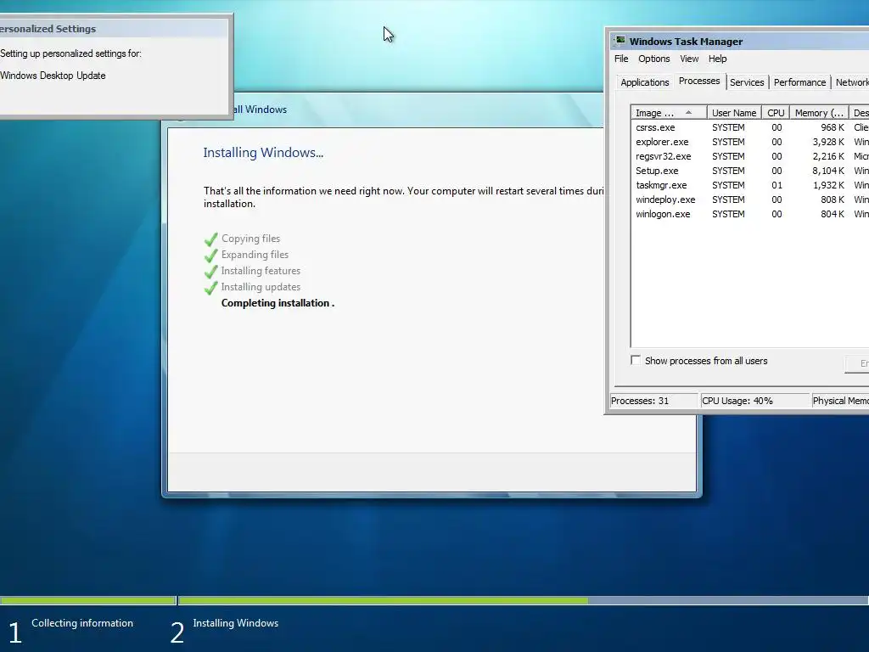This screenshot has height=652, width=869.
Task: Open the View menu in Task Manager
Action: pyautogui.click(x=689, y=59)
